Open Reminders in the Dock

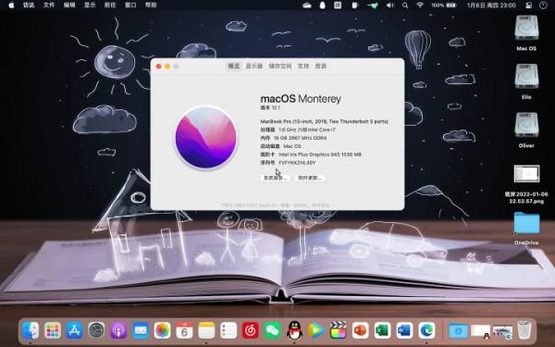click(228, 330)
